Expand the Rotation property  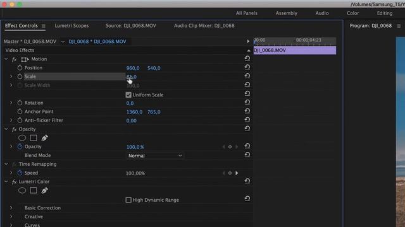11,103
